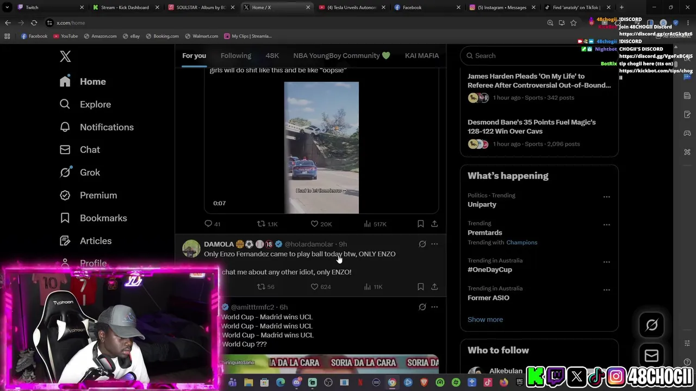The image size is (696, 391).
Task: Open the 48K timeline tab
Action: point(272,55)
